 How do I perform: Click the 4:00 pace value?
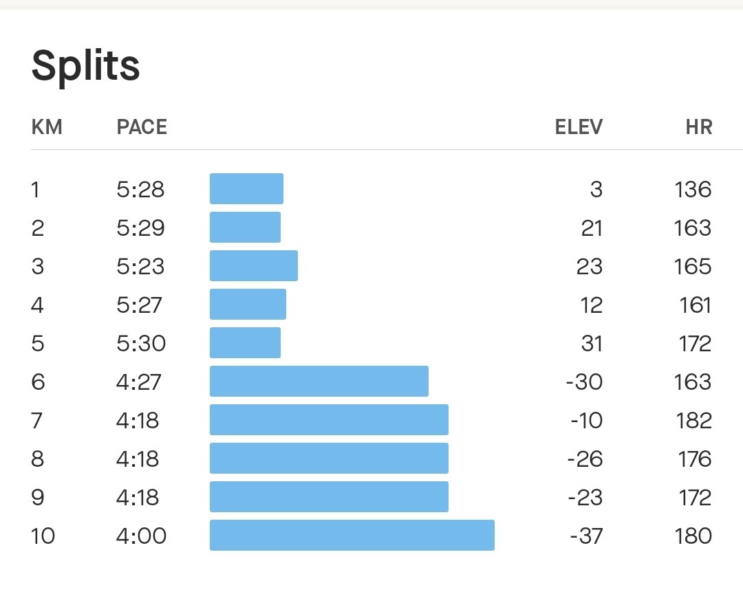pos(141,536)
